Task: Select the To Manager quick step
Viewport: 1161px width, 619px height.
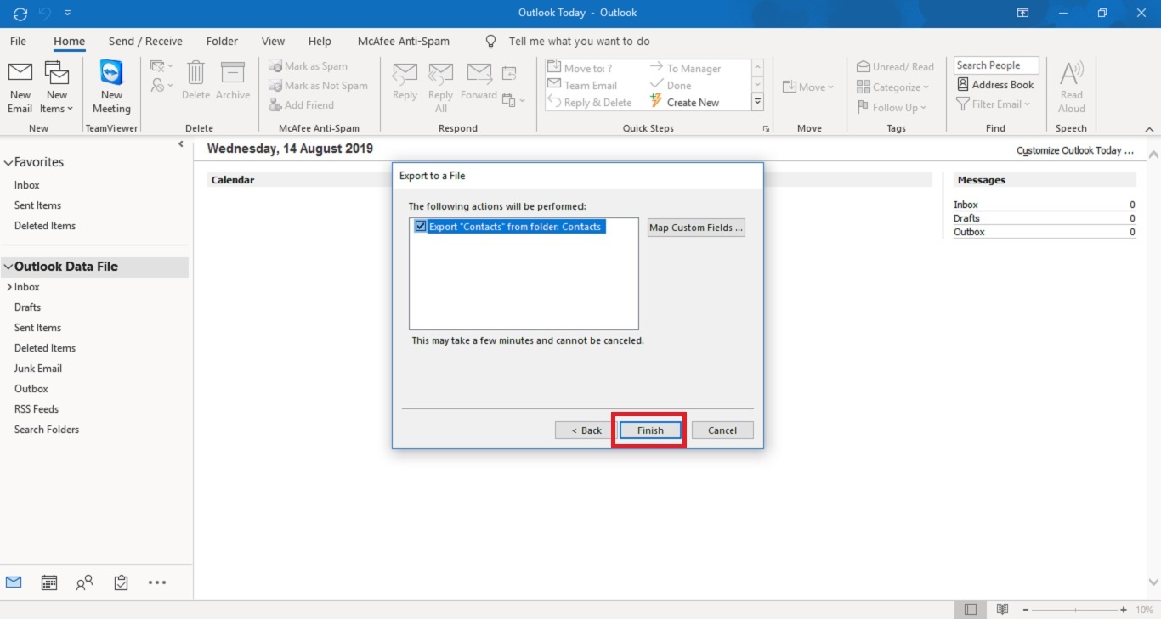Action: point(685,68)
